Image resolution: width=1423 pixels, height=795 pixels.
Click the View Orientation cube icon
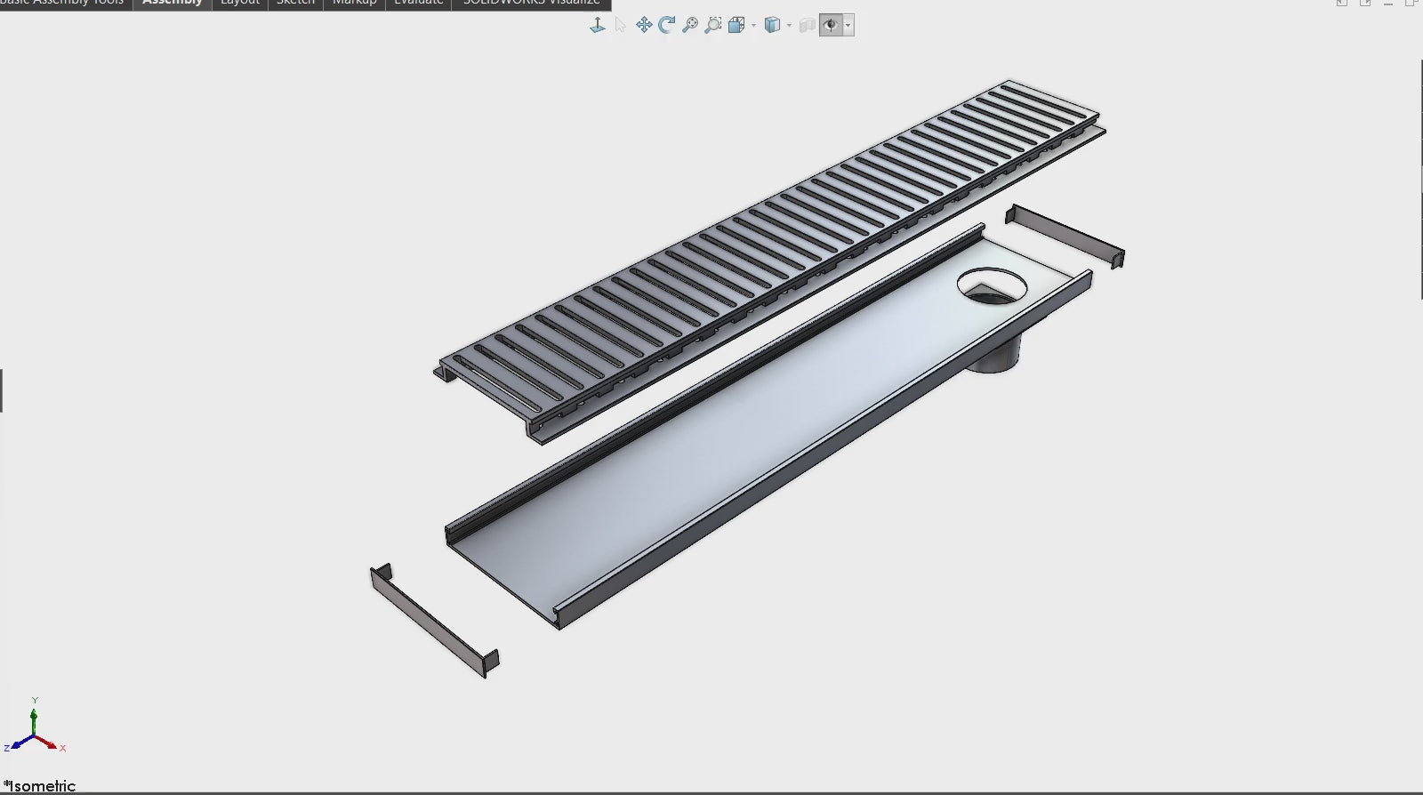tap(736, 25)
